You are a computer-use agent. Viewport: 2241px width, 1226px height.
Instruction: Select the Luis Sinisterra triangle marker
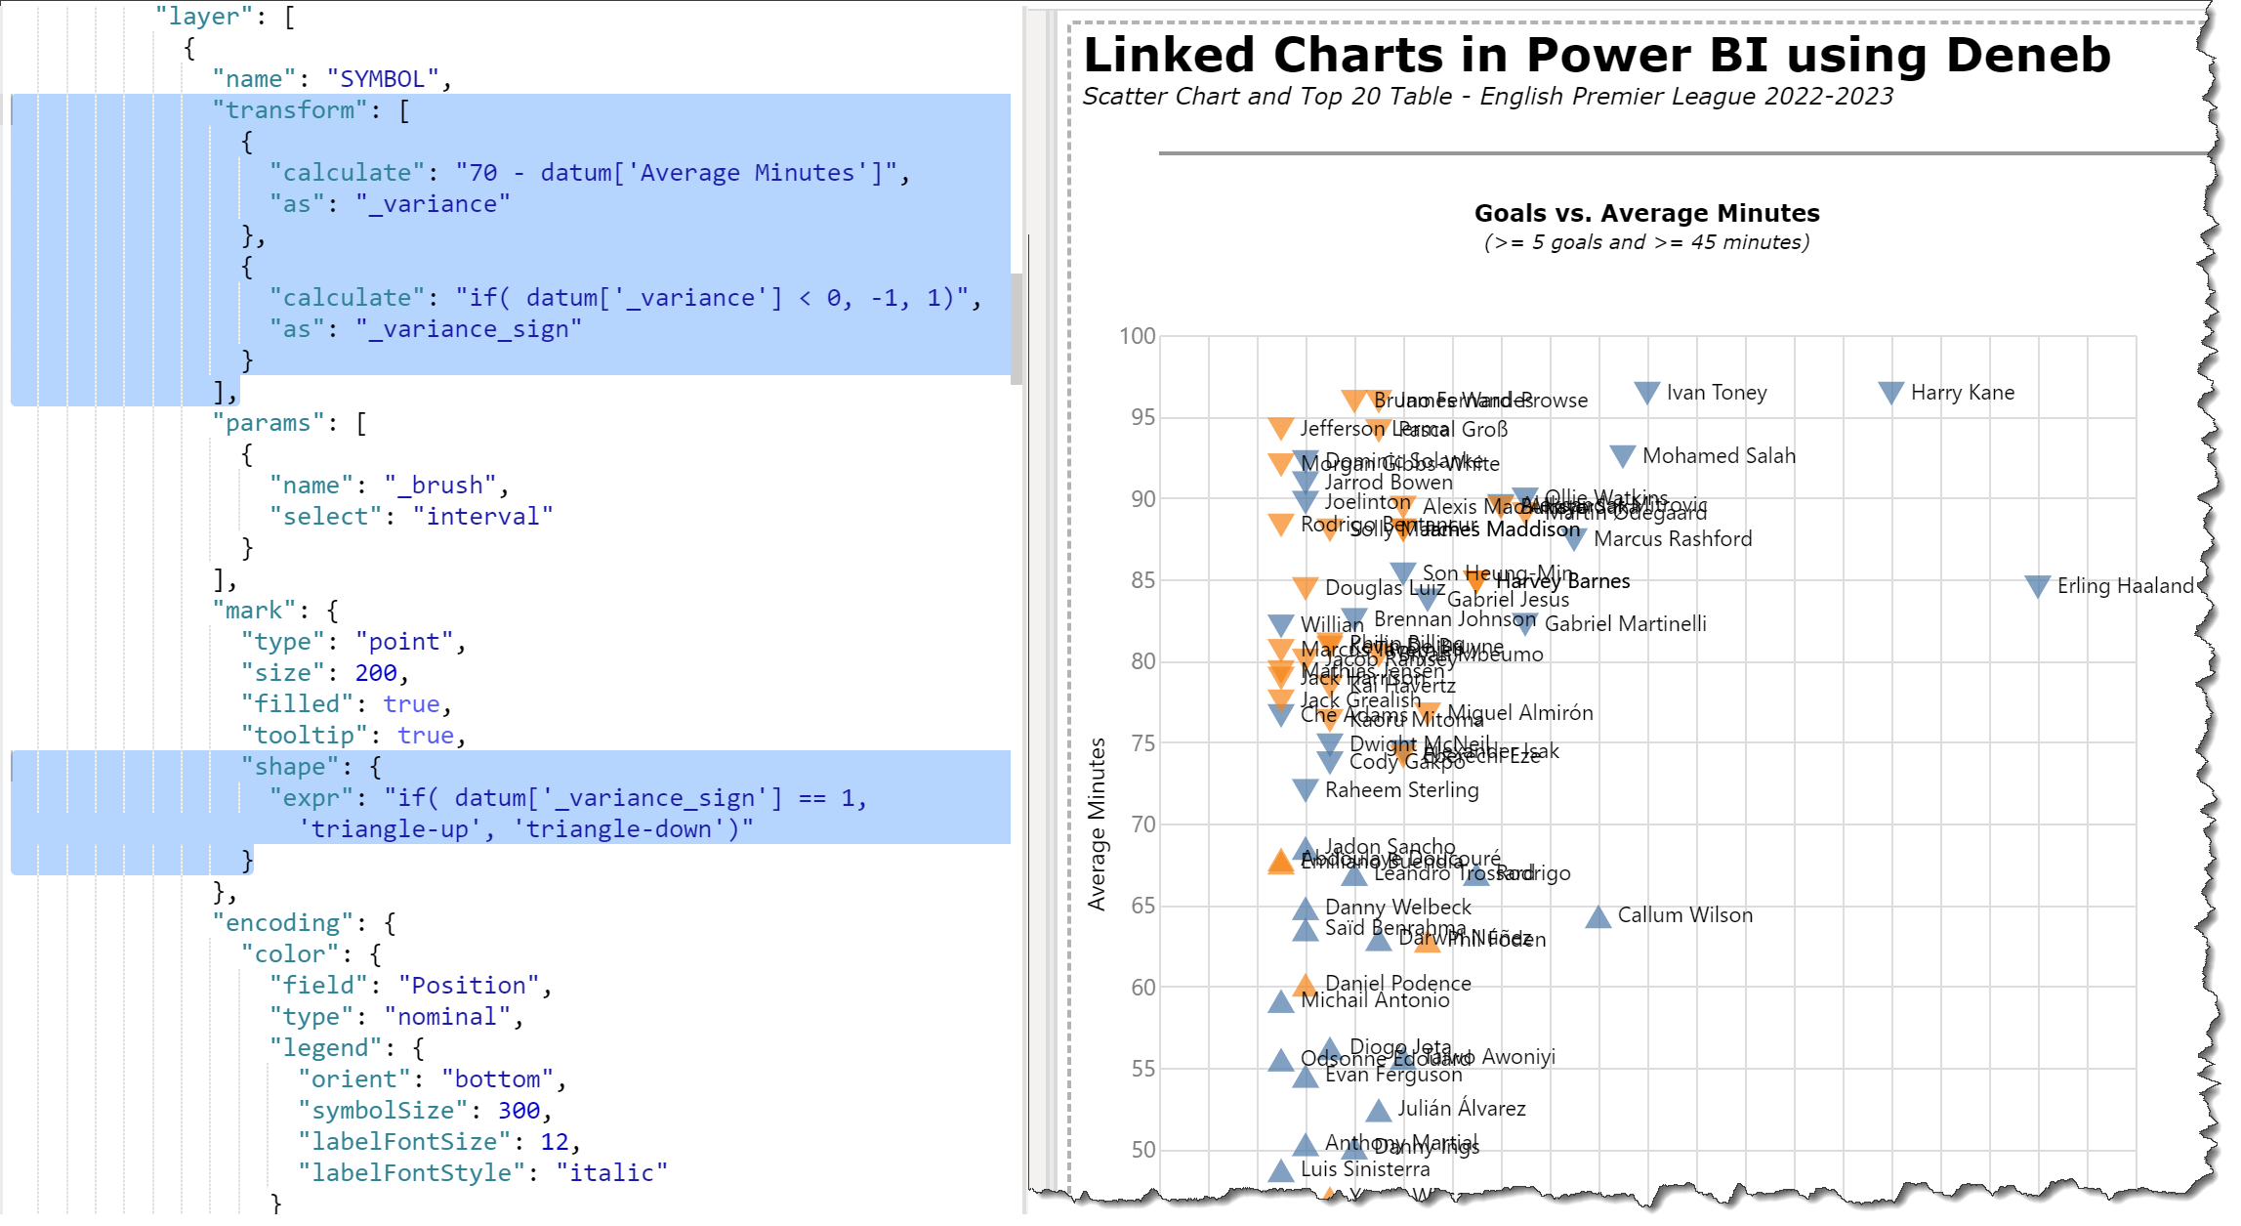pos(1280,1170)
